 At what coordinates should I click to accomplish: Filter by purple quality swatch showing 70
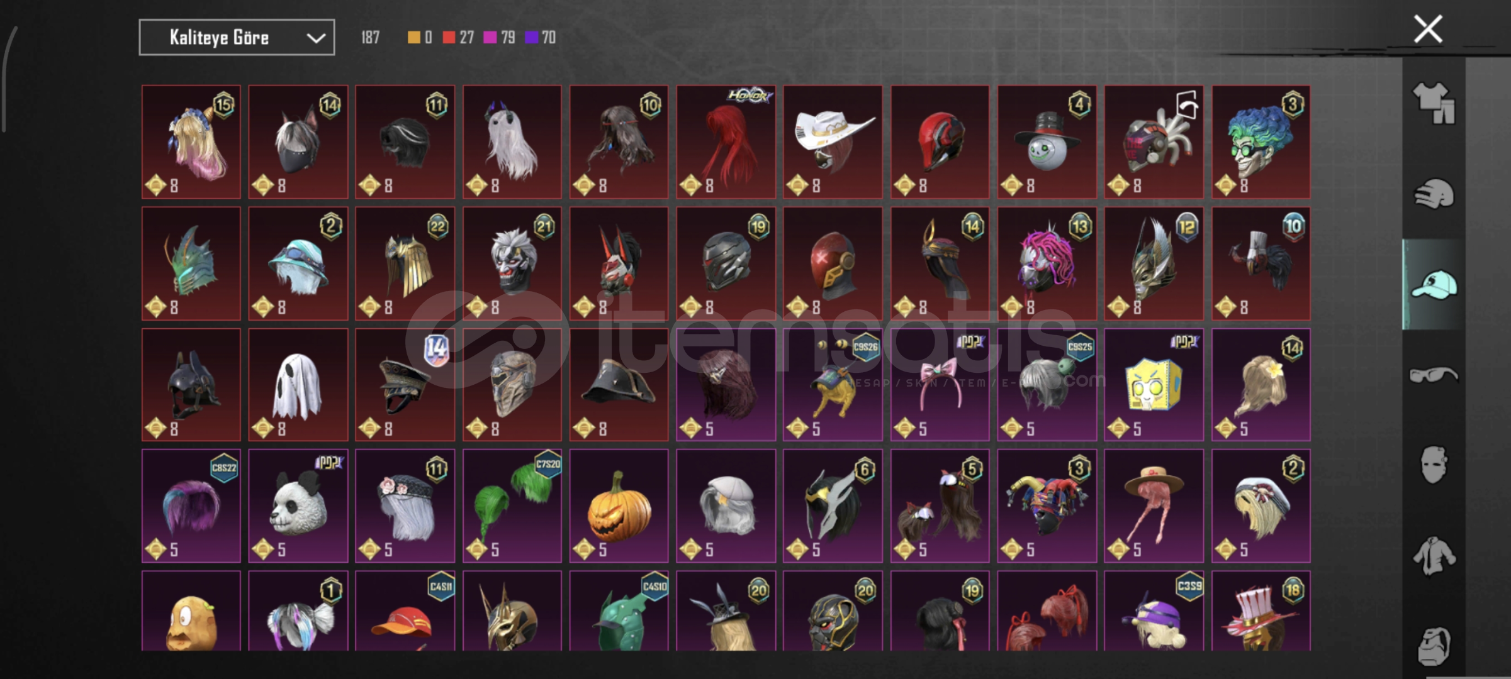(x=540, y=38)
